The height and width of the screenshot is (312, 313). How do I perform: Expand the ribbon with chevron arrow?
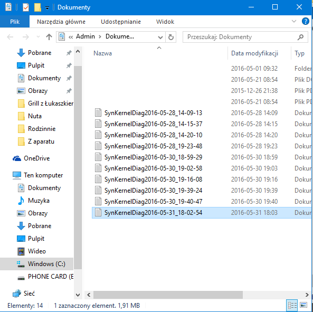[x=294, y=21]
